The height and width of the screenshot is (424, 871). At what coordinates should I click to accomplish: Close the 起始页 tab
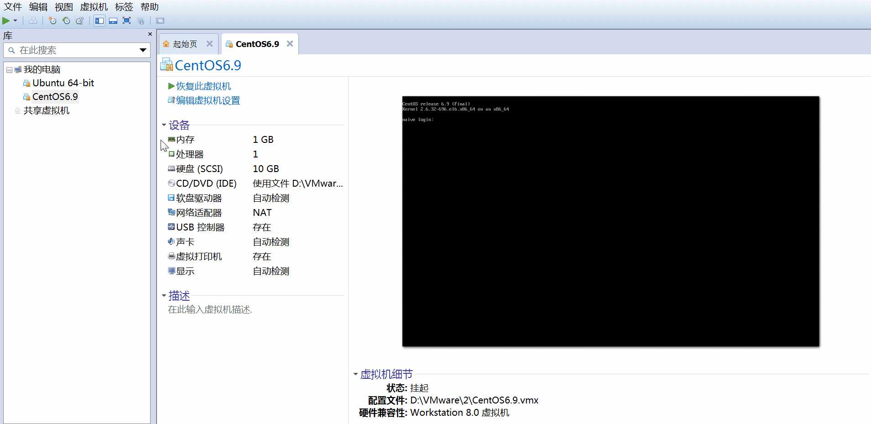[x=209, y=44]
